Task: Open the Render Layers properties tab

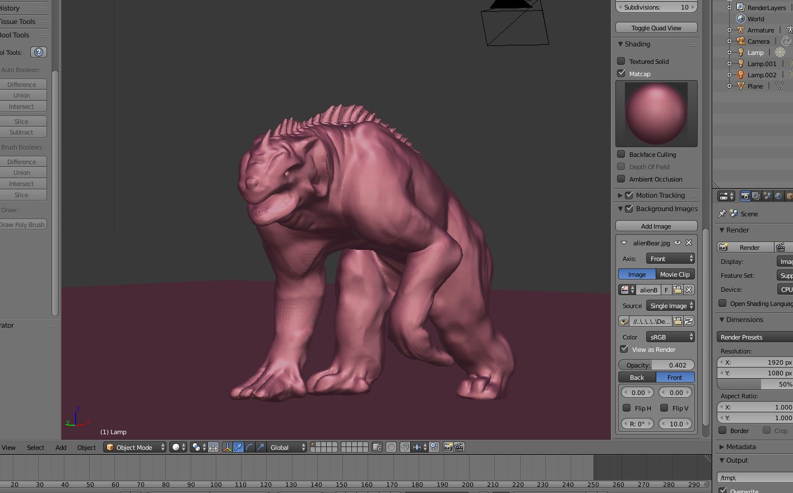Action: point(755,196)
